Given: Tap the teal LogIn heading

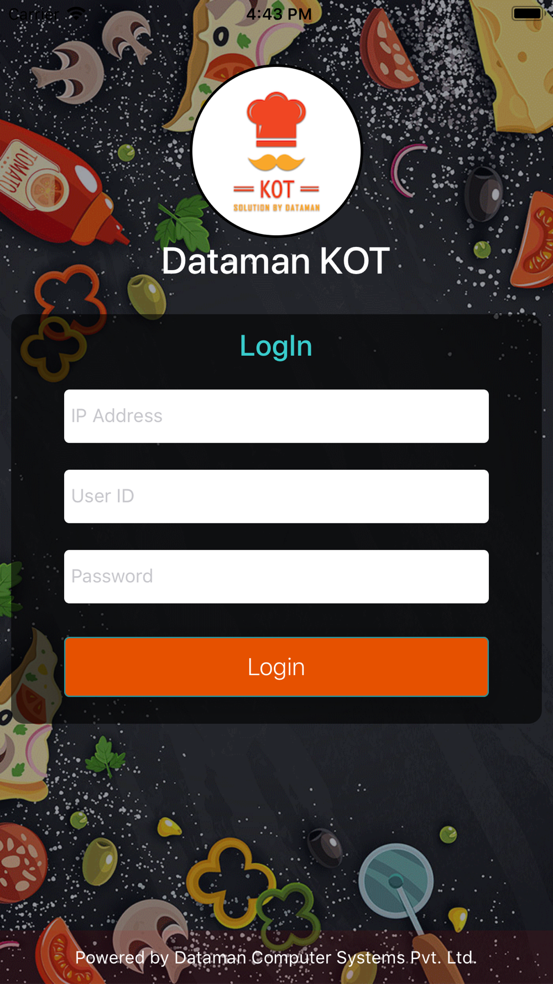Looking at the screenshot, I should [276, 346].
